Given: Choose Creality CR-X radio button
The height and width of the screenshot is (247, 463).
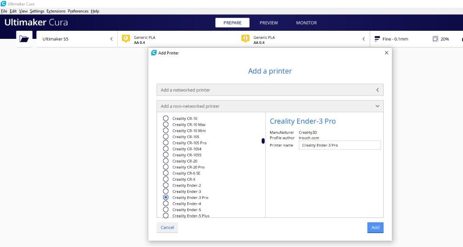Looking at the screenshot, I should [x=165, y=179].
